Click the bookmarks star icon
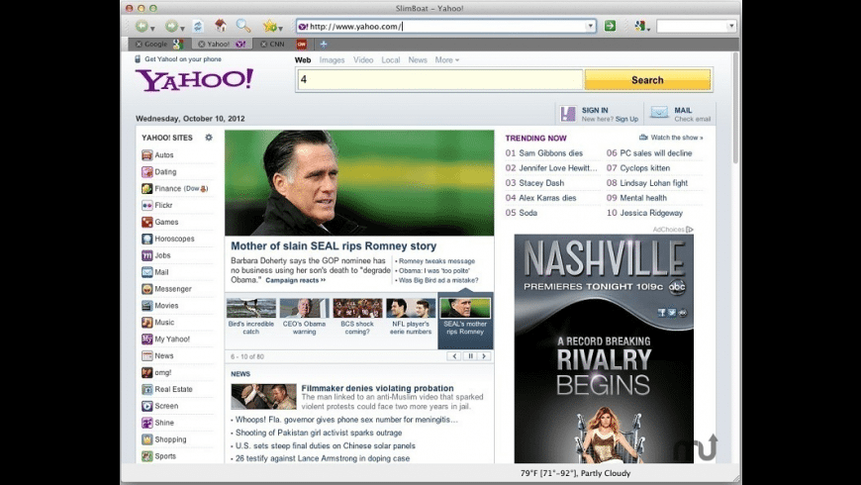Viewport: 861px width, 485px height. 269,26
